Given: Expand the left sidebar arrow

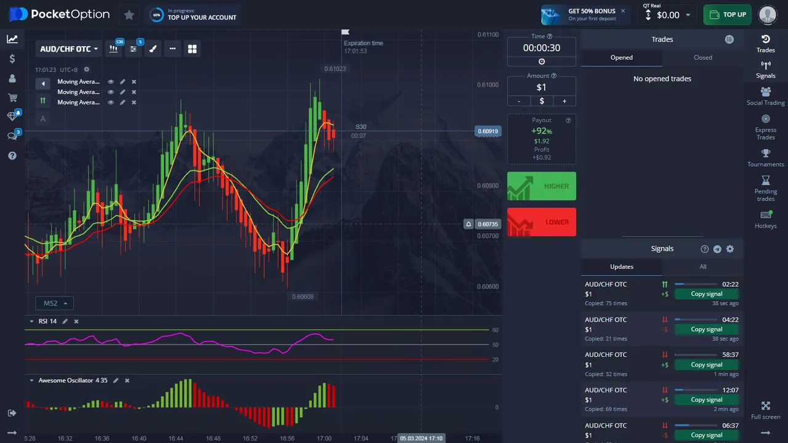Looking at the screenshot, I should coord(12,433).
